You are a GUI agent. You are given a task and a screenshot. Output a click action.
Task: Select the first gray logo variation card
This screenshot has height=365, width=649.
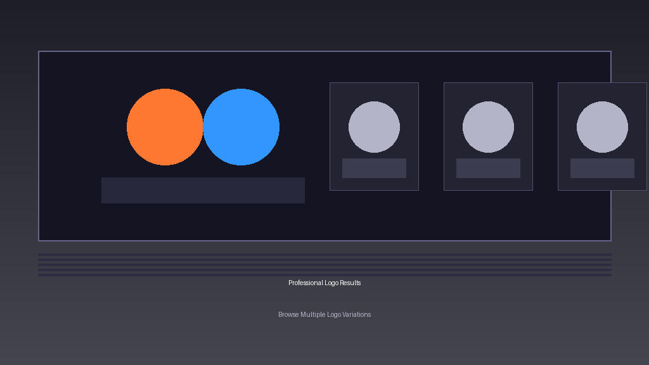point(374,137)
